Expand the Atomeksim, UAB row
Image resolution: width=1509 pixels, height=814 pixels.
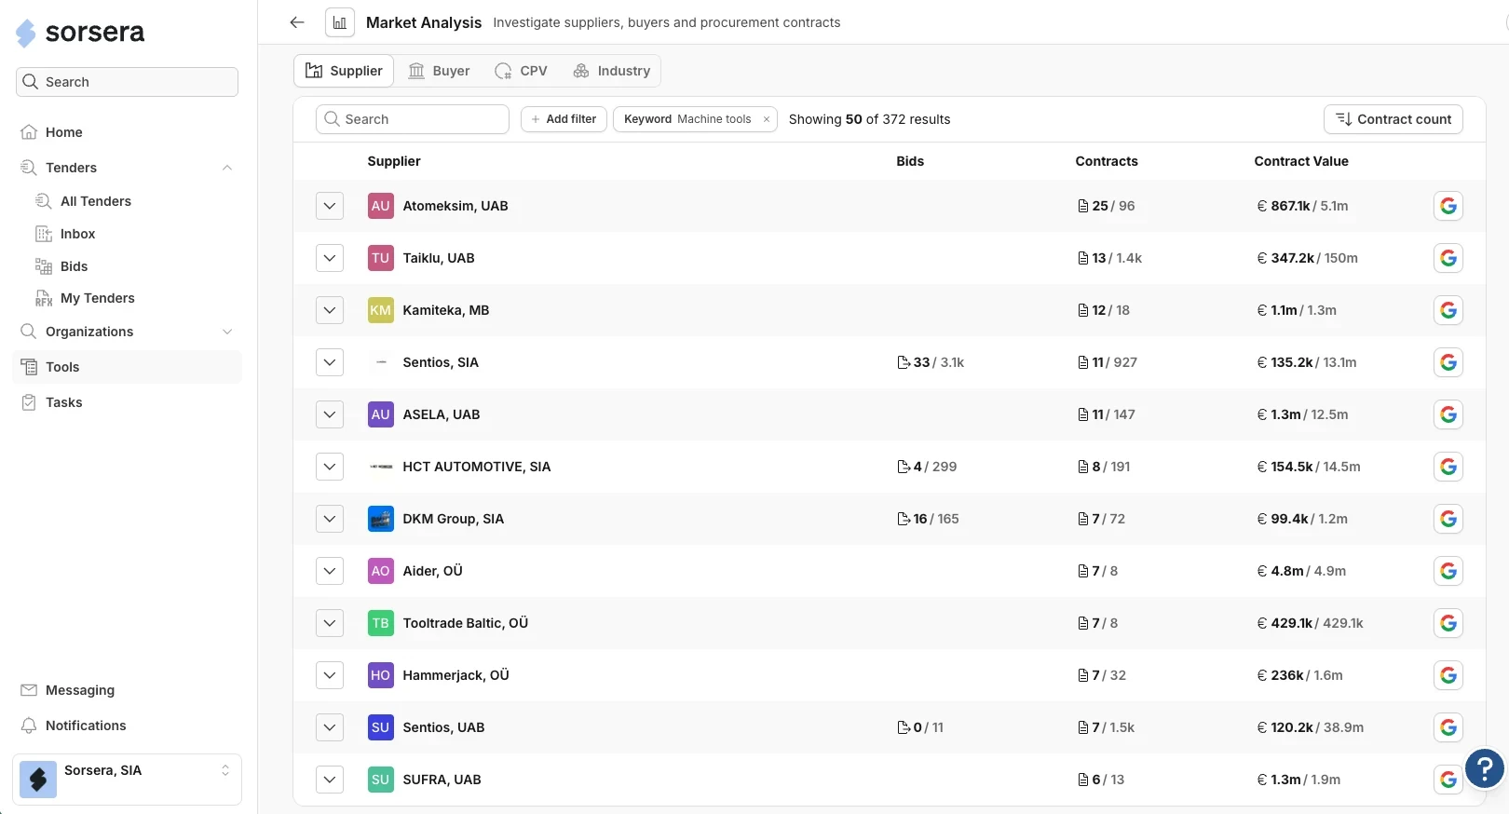click(x=330, y=206)
